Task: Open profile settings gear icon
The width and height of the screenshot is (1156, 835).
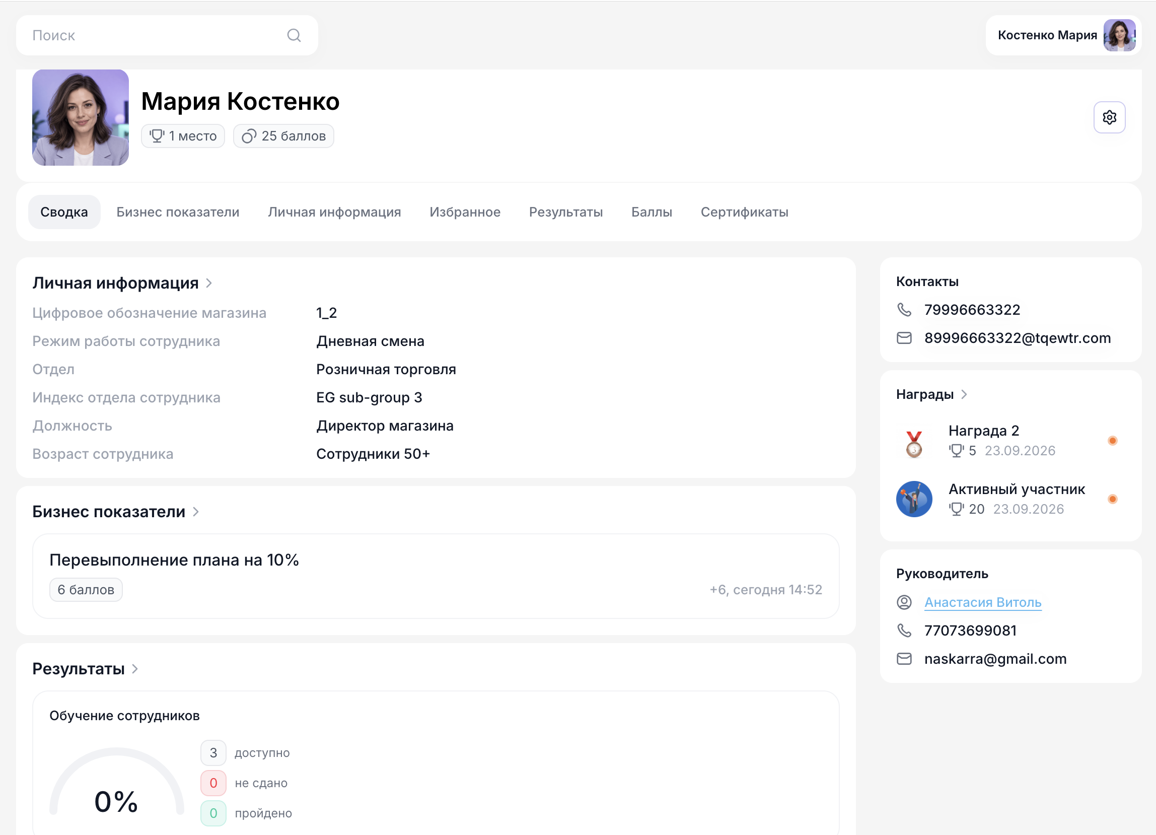Action: [1109, 117]
